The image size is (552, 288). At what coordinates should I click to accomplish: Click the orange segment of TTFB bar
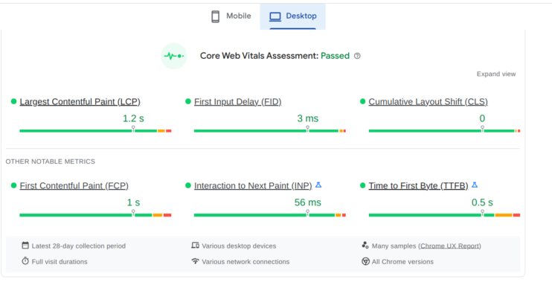pyautogui.click(x=504, y=215)
